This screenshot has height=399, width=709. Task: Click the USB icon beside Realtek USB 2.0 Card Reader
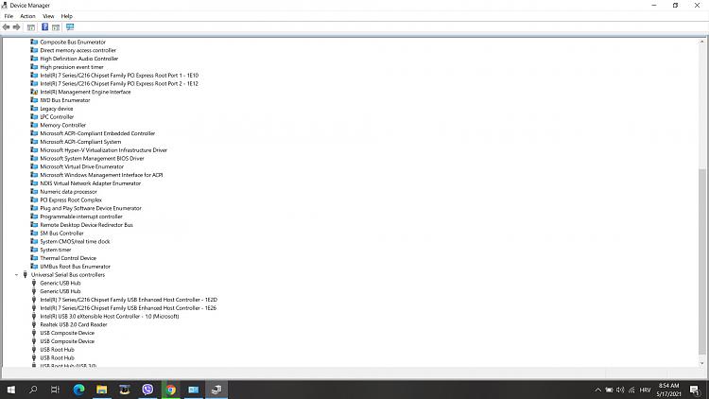(x=34, y=324)
